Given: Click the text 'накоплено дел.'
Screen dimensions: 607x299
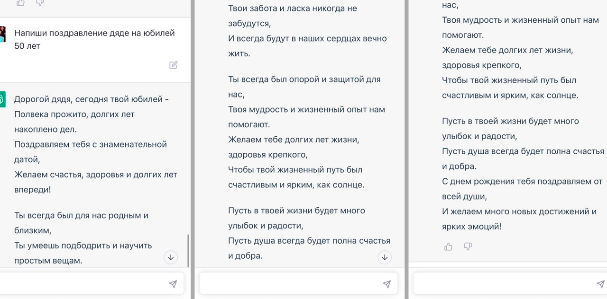Looking at the screenshot, I should click(x=46, y=130).
